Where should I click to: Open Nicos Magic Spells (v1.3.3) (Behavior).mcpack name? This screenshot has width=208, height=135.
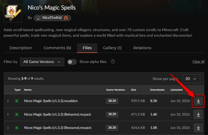(x=58, y=114)
